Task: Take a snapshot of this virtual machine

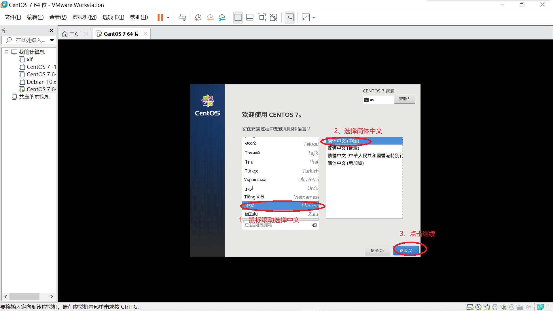Action: (198, 18)
